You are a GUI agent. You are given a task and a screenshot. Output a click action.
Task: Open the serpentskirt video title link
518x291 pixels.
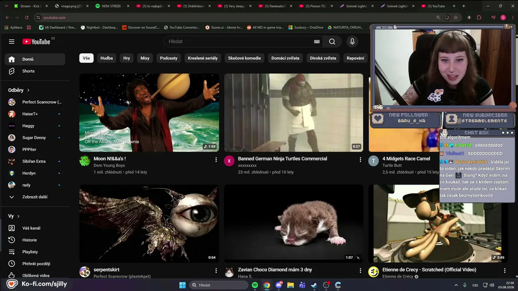[106, 270]
